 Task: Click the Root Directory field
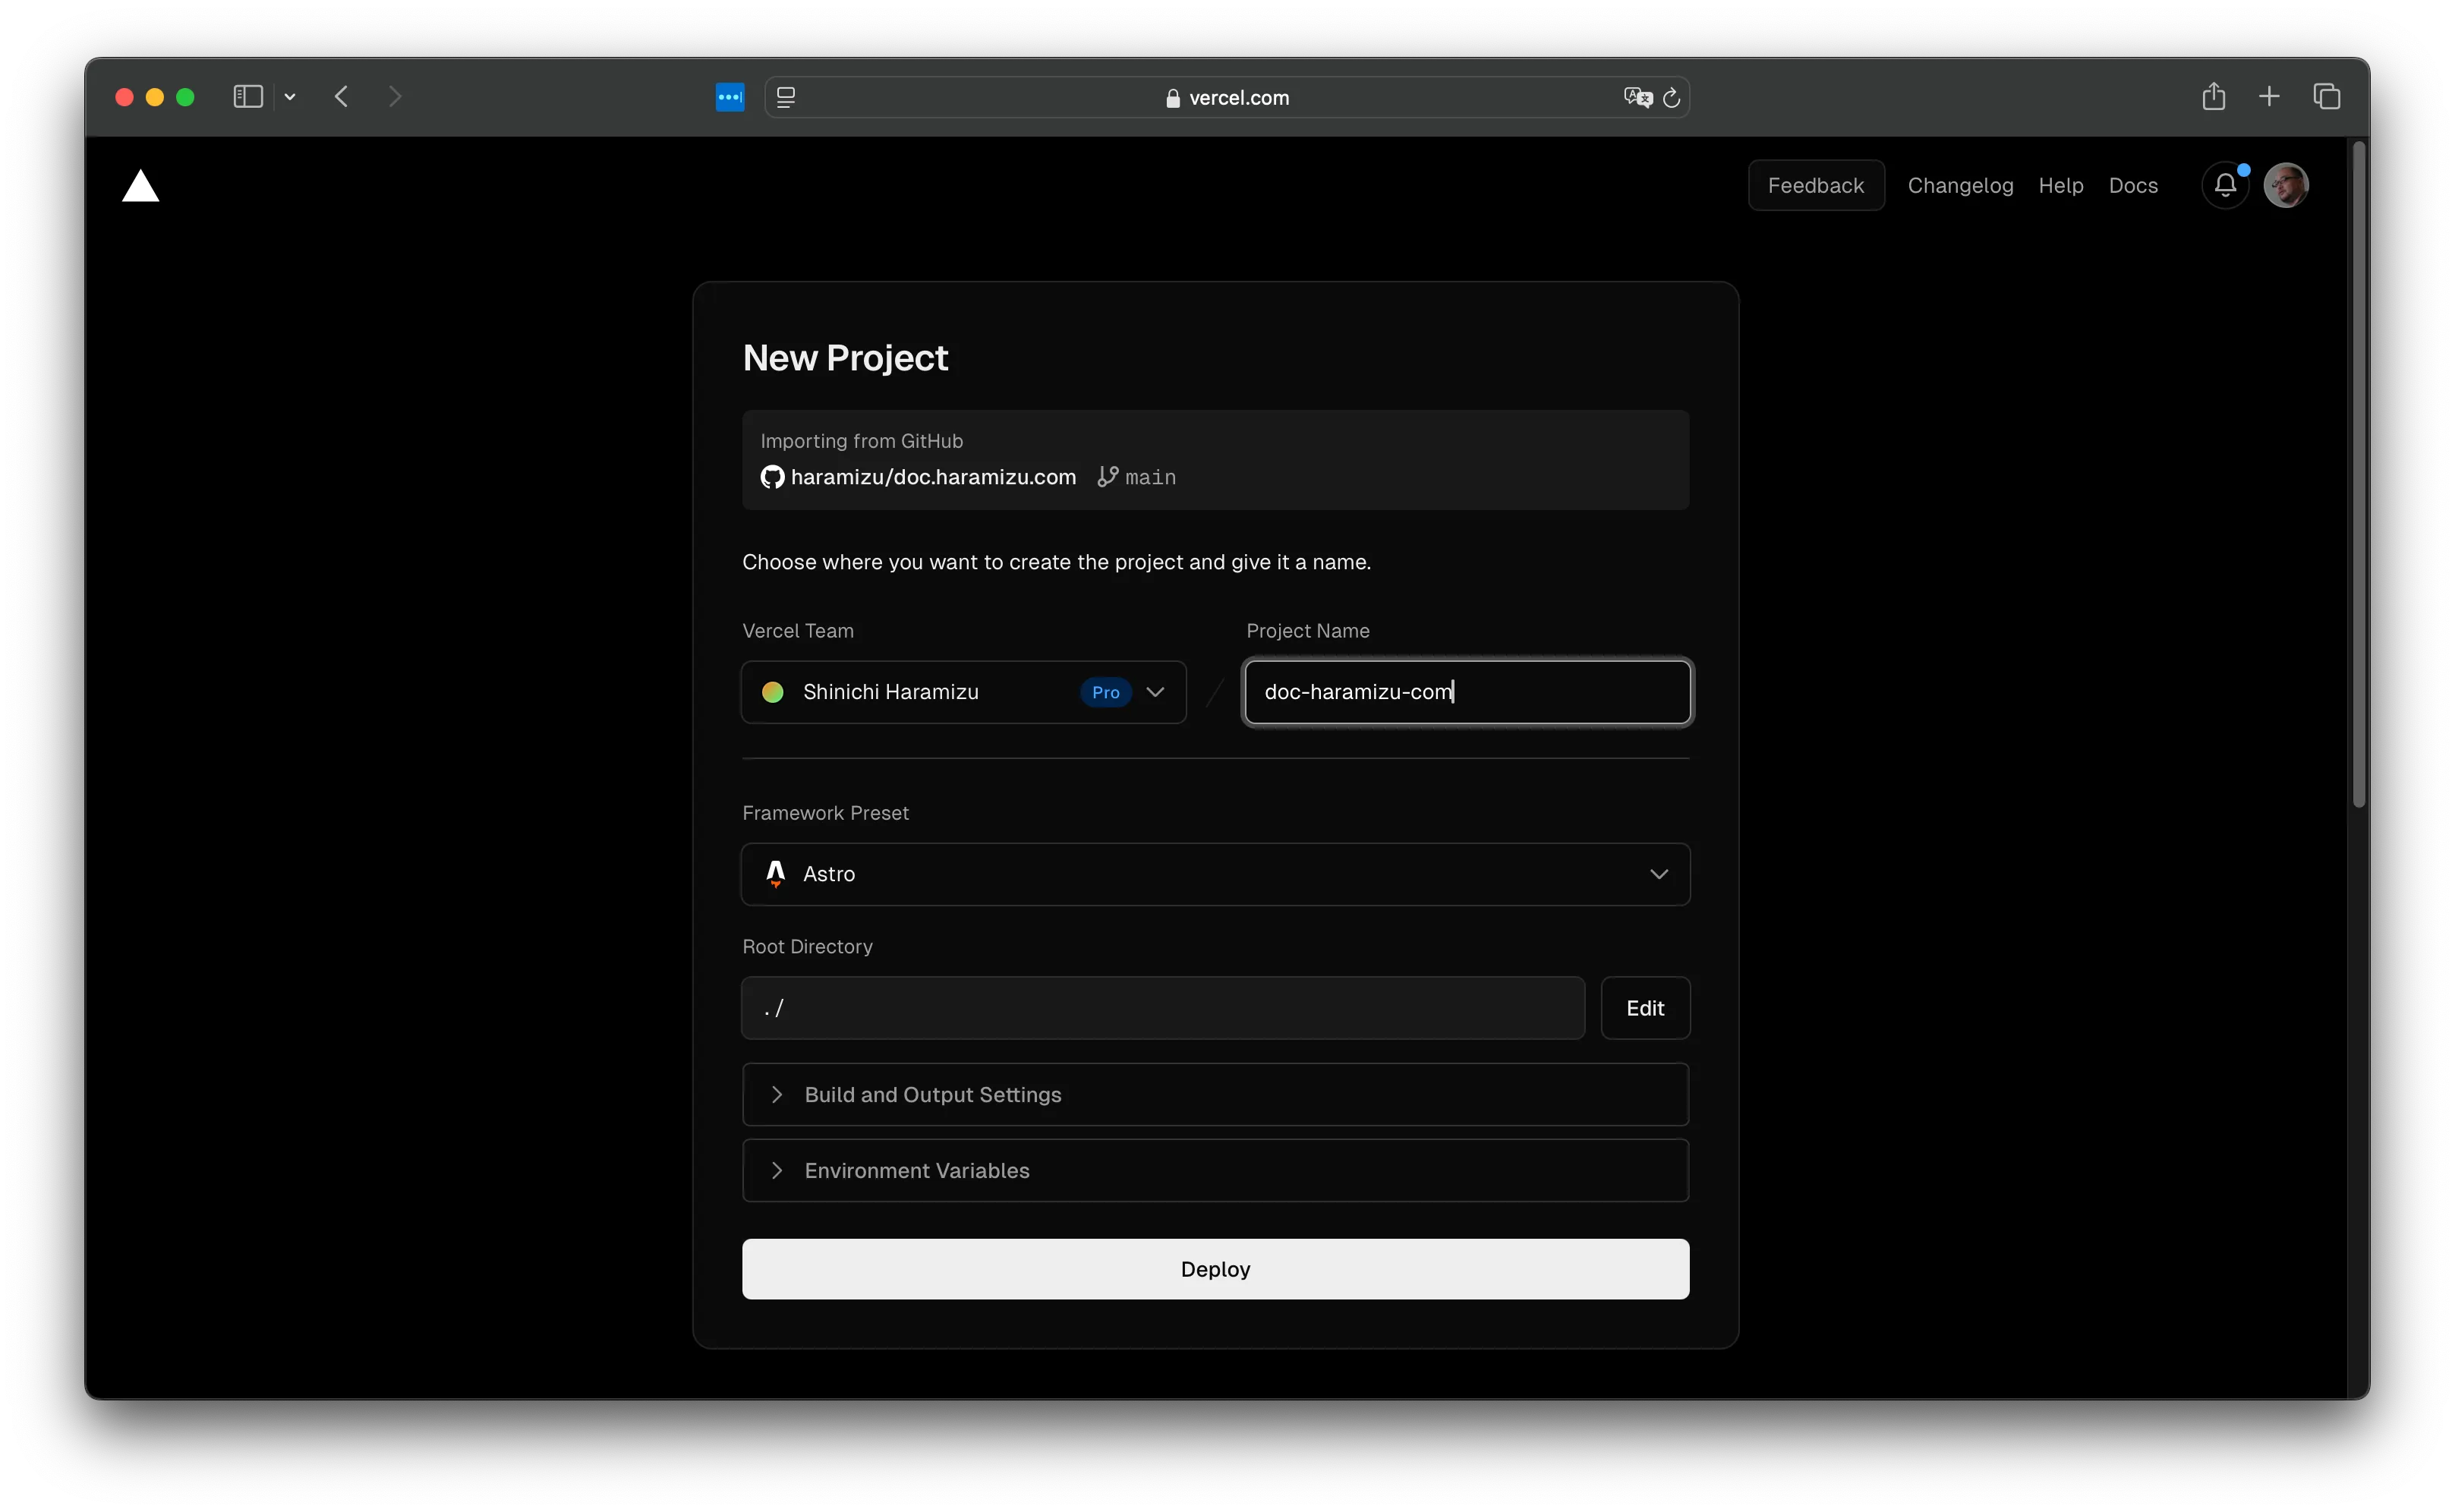1162,1008
